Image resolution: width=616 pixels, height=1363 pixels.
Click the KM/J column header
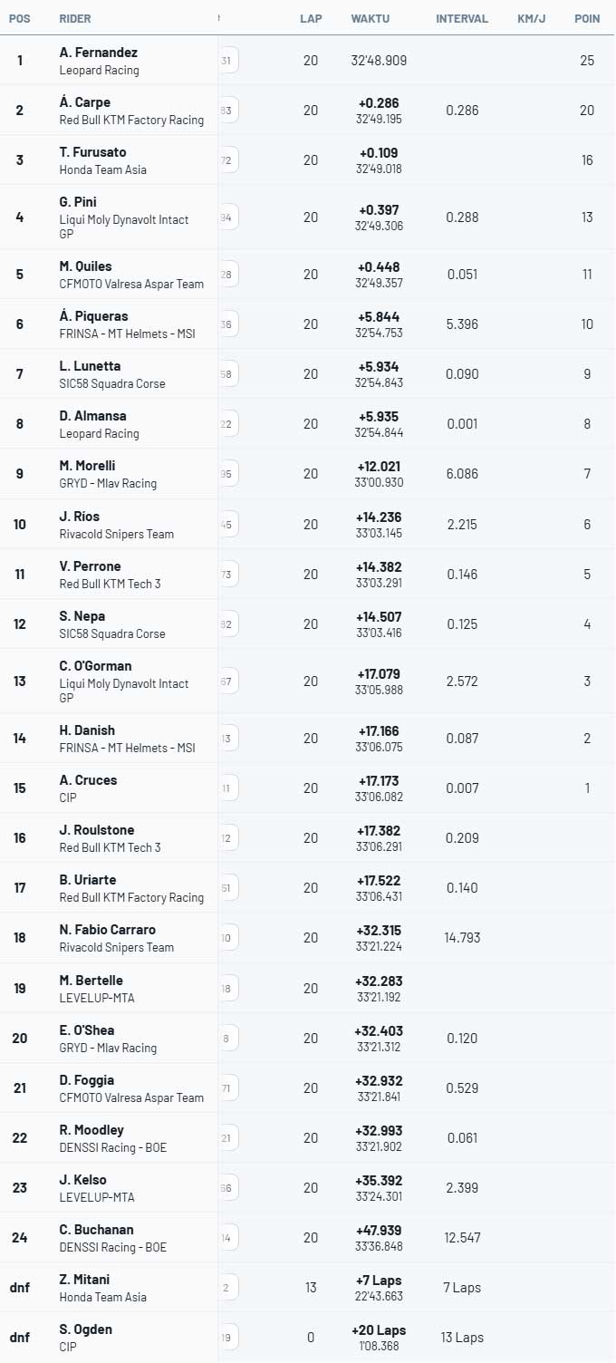[531, 18]
